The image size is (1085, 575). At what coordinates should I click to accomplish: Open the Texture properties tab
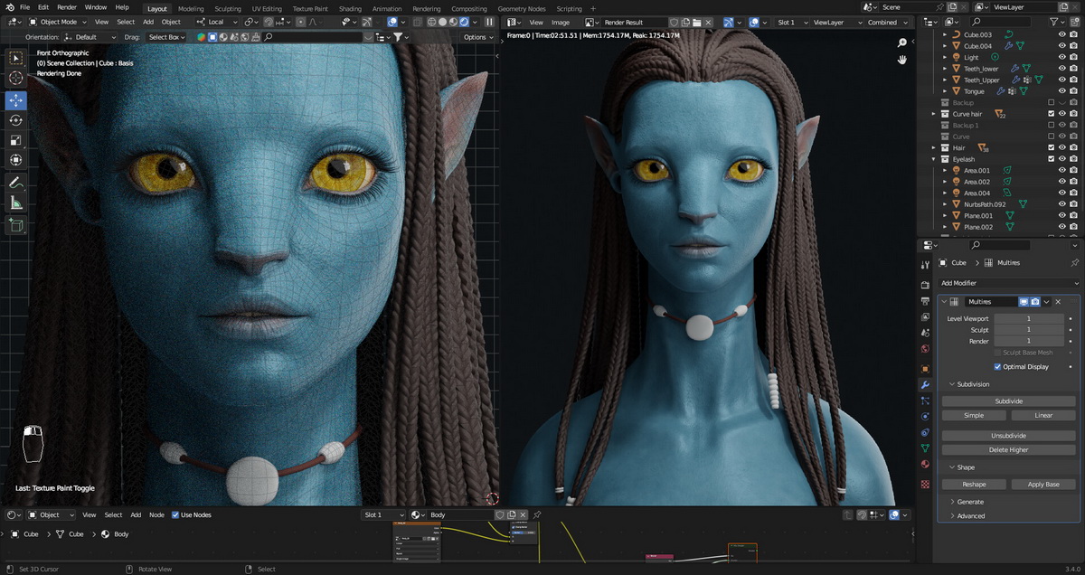pos(925,485)
